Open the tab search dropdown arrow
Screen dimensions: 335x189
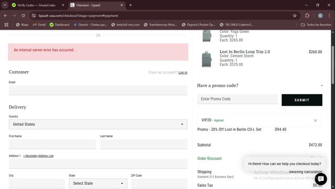5,5
